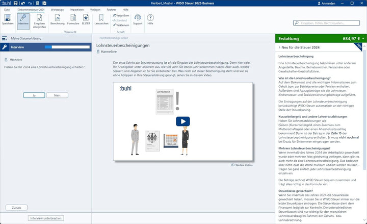The height and width of the screenshot is (224, 367).
Task: Click the Interview unterbrechen button
Action: coord(46,218)
